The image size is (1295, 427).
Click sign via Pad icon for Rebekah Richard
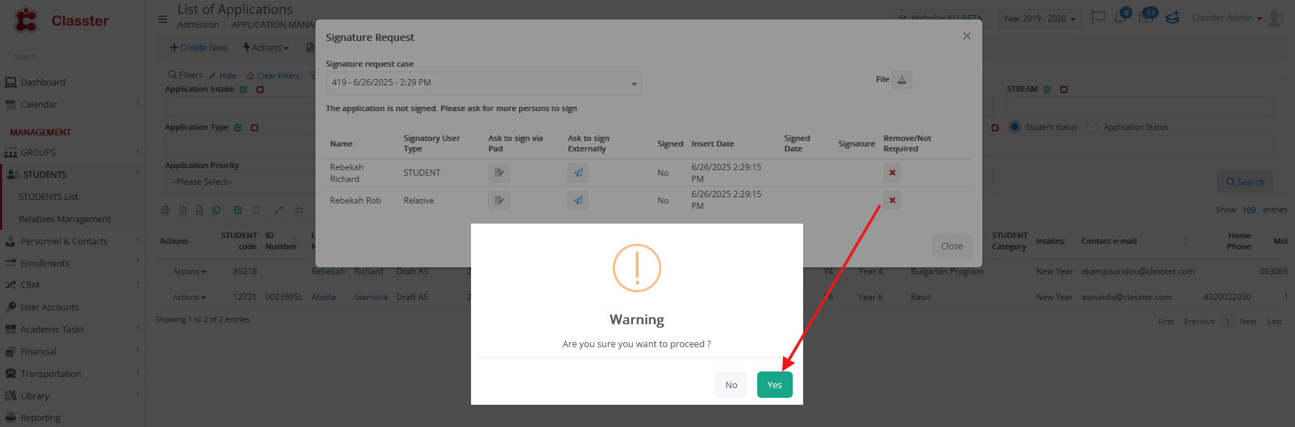(x=499, y=173)
